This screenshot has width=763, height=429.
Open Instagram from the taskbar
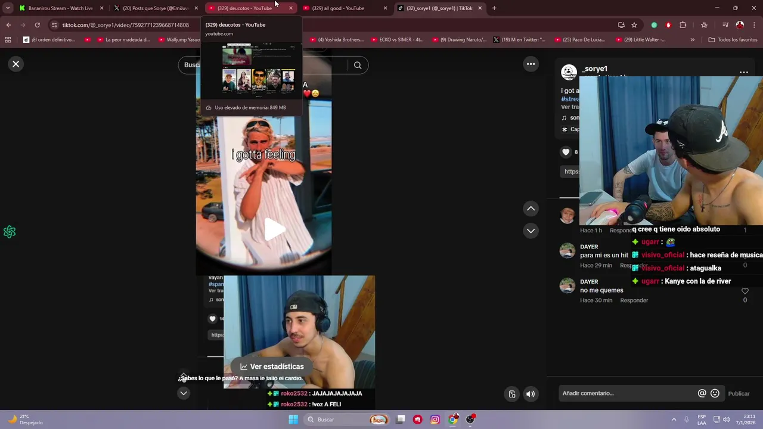435,419
